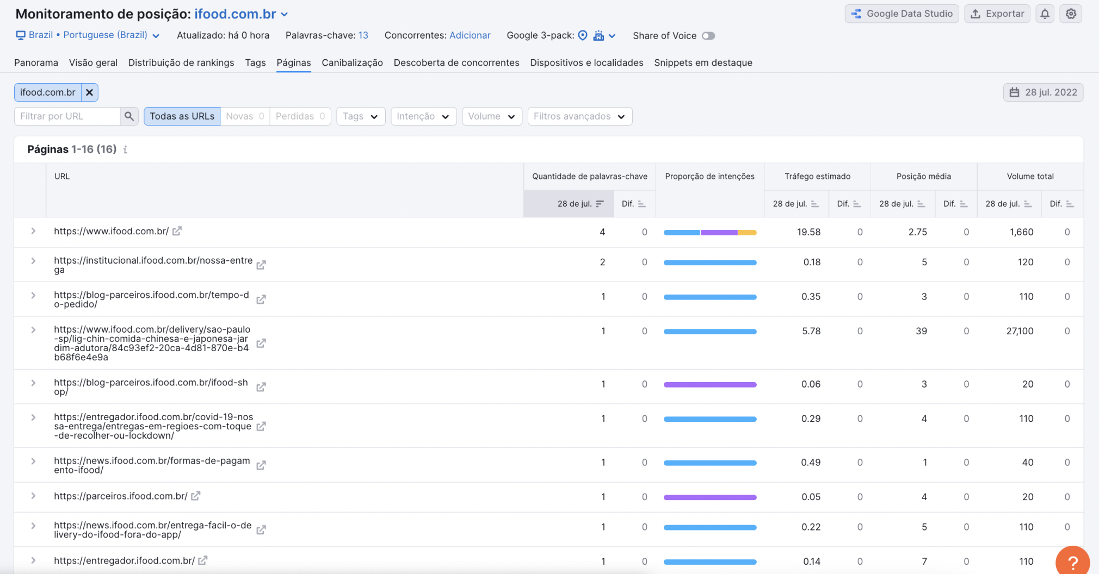This screenshot has width=1099, height=574.
Task: Open Brazil Portuguese location dropdown
Action: [x=88, y=35]
